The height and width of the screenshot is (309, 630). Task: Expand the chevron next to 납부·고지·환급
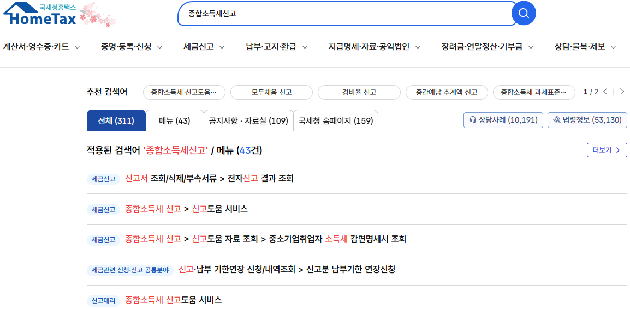click(x=305, y=47)
